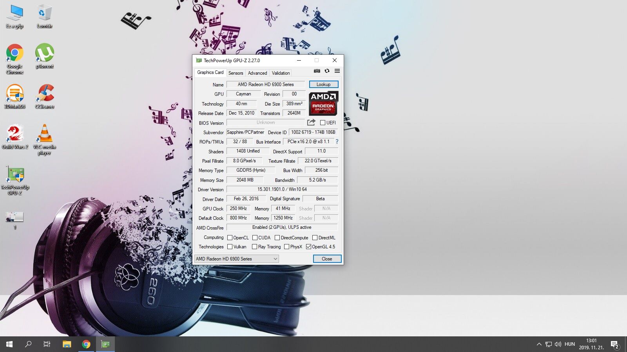The width and height of the screenshot is (627, 352).
Task: Switch to the Graphics Card tab
Action: click(210, 72)
